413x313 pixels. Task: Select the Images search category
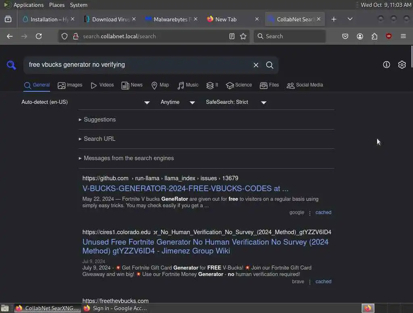click(x=70, y=85)
